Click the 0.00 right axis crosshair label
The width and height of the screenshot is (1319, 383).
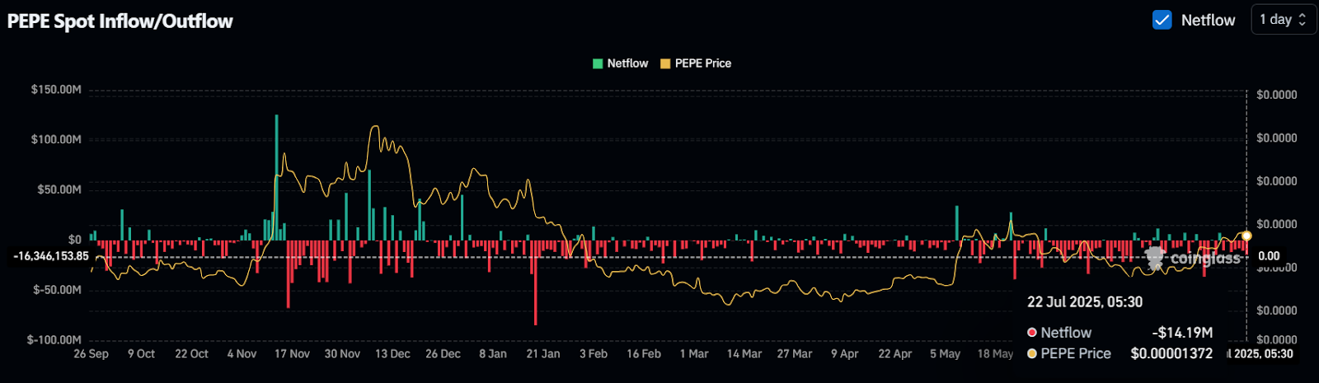1269,256
